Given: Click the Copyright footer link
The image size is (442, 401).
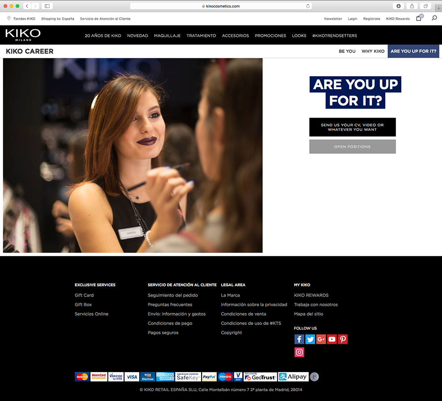Looking at the screenshot, I should (x=231, y=332).
